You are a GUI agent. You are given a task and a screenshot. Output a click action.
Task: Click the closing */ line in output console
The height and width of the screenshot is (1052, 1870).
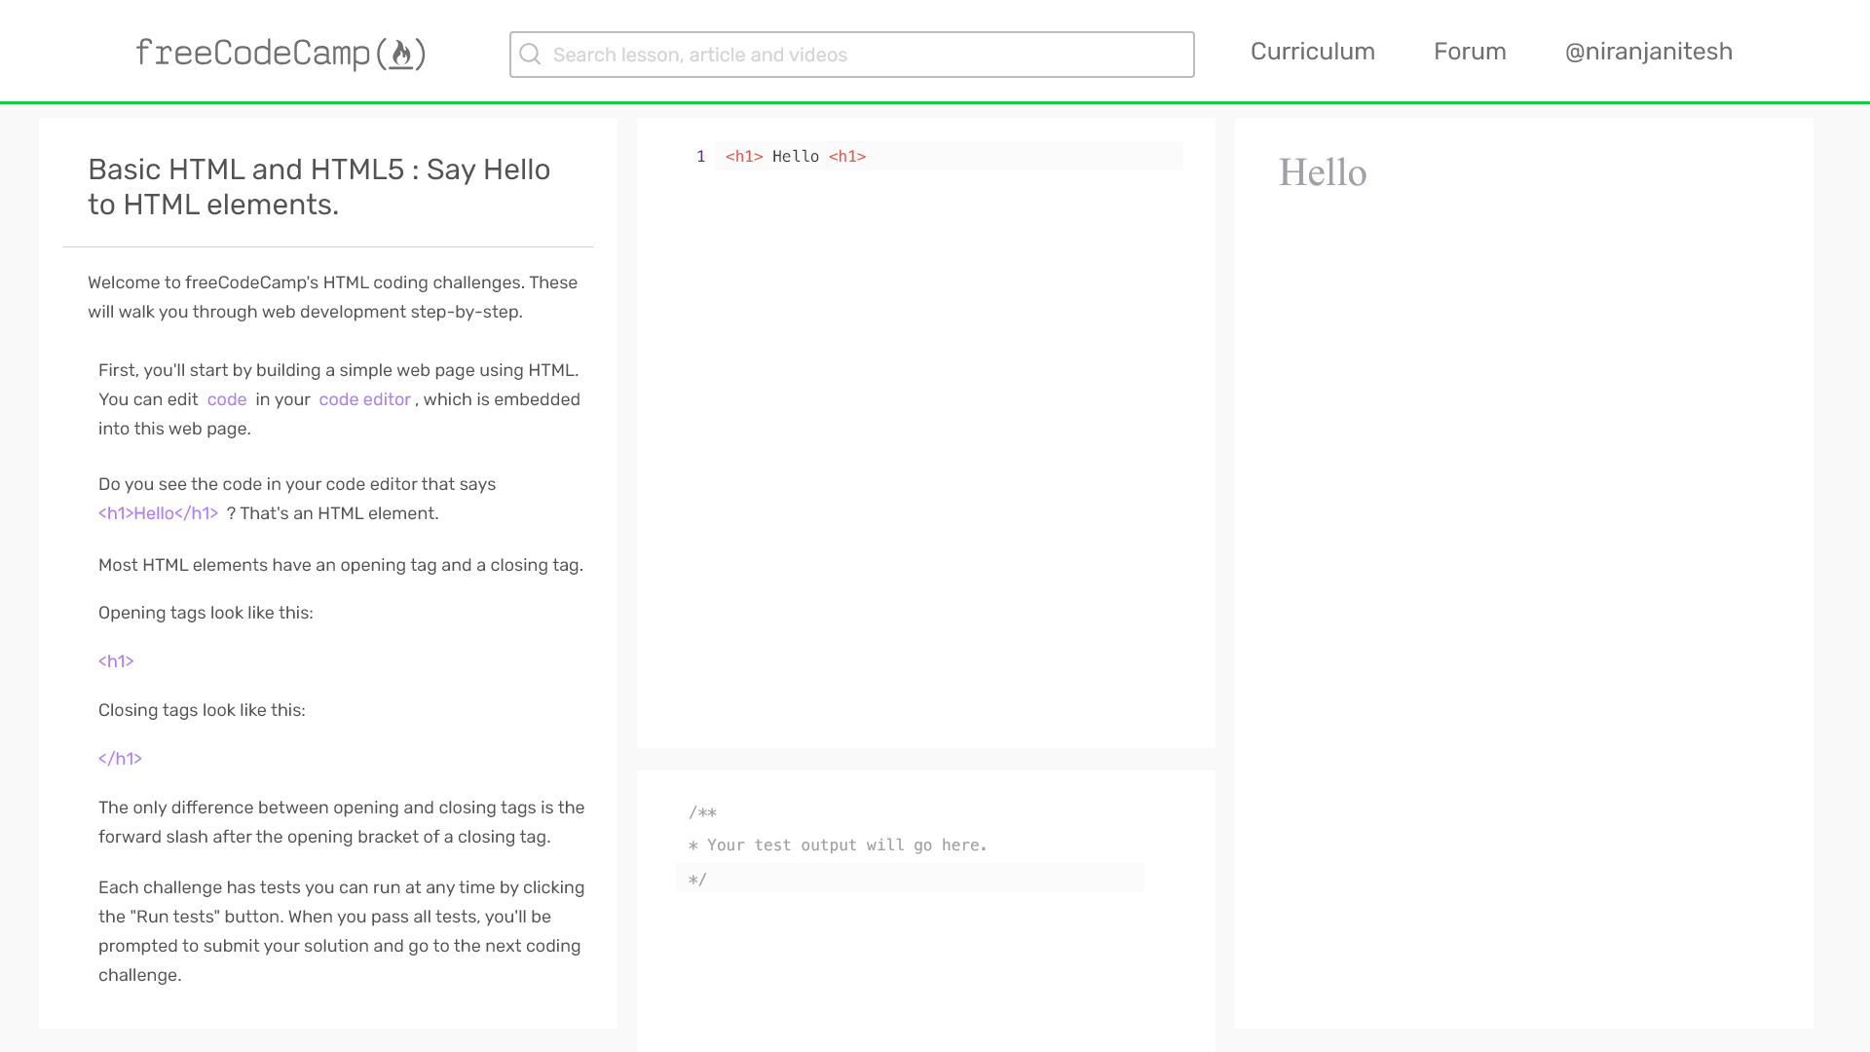(697, 880)
